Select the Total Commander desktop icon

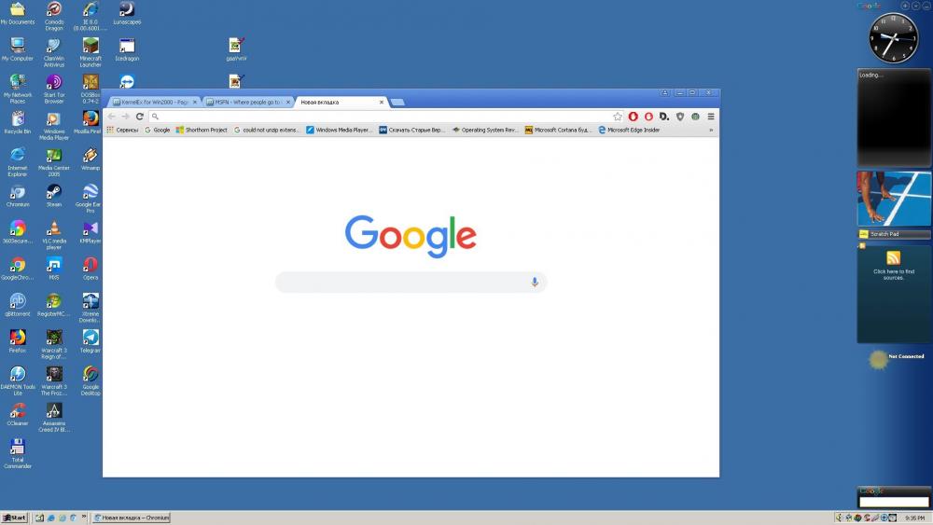pyautogui.click(x=17, y=453)
